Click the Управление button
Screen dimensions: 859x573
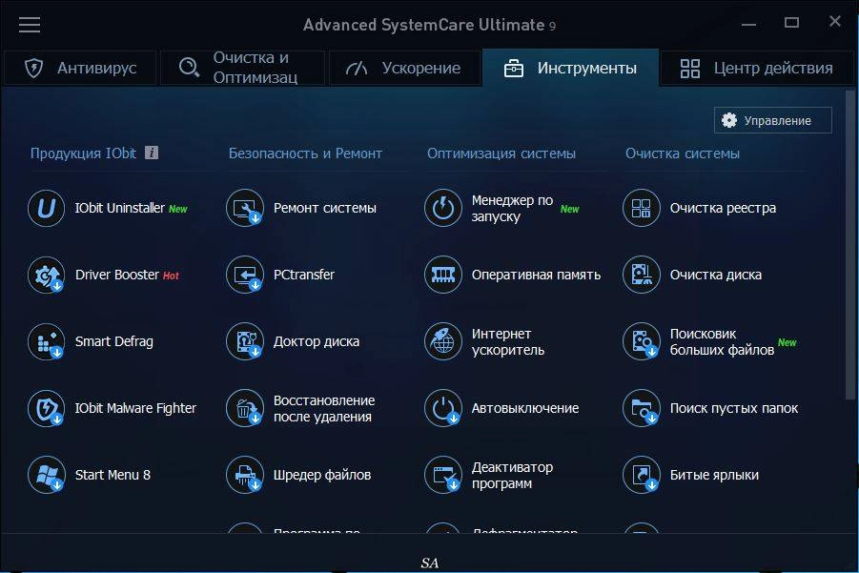(773, 120)
